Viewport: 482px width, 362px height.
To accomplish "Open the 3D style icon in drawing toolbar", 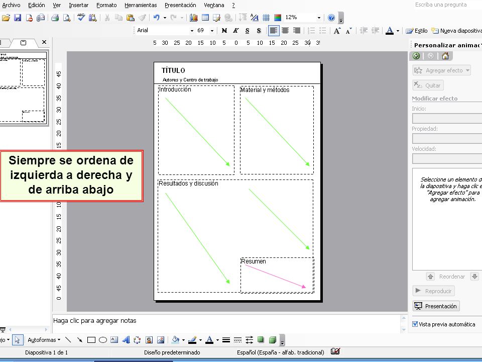I will pos(272,340).
